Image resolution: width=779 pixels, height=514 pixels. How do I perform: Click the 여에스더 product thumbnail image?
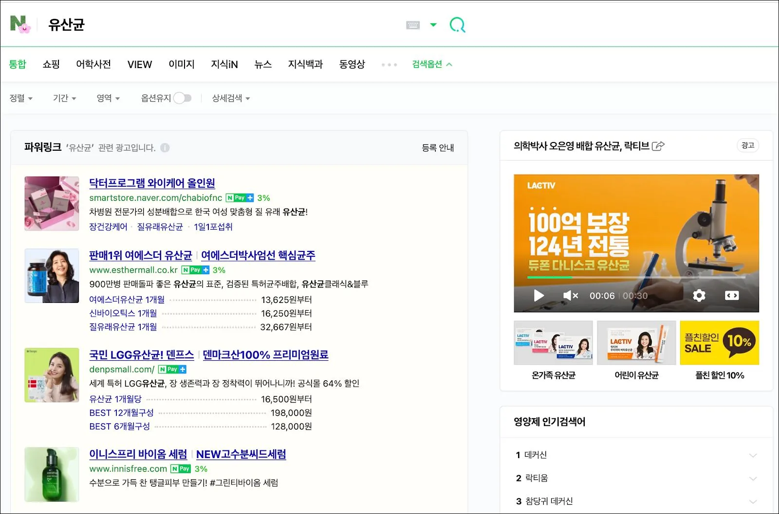[52, 276]
